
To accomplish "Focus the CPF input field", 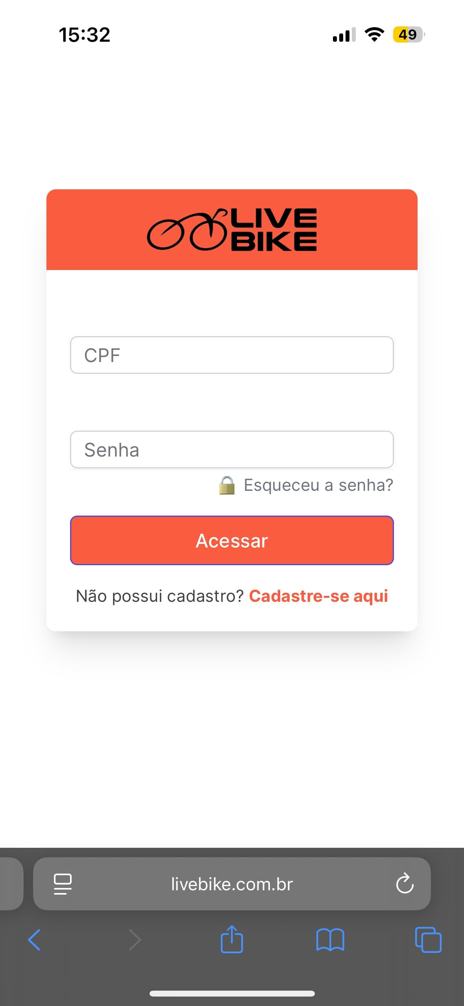I will click(232, 355).
